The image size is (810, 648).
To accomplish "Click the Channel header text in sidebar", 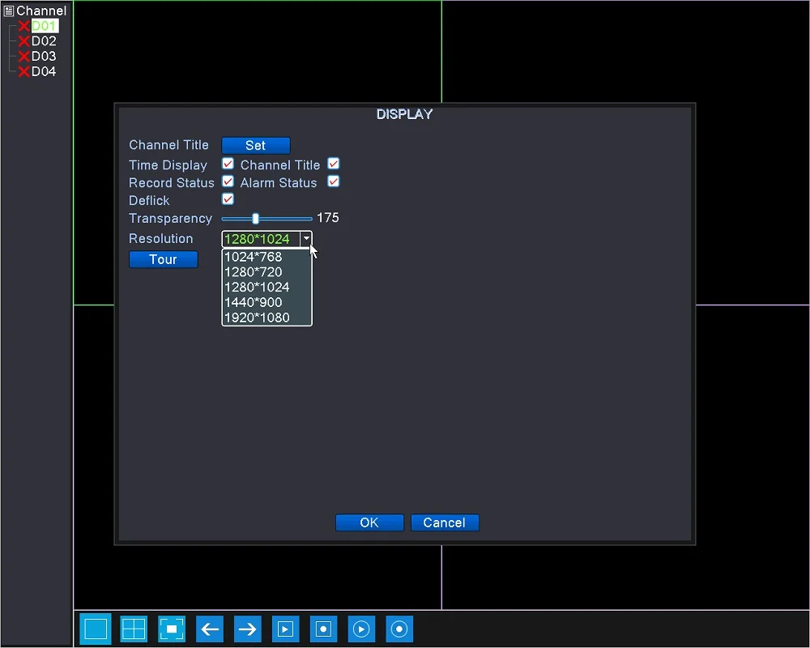I will (x=41, y=11).
